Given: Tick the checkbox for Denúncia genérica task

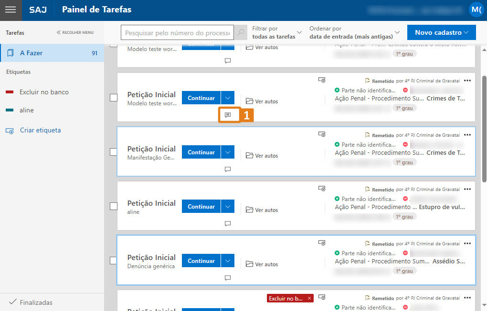Looking at the screenshot, I should click(x=114, y=261).
